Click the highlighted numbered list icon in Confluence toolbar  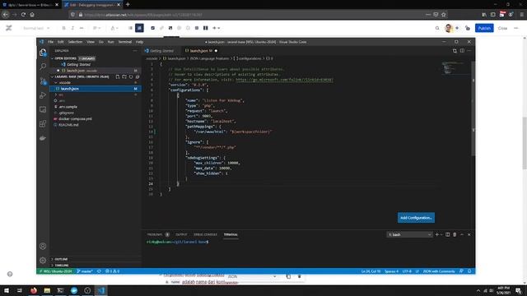point(139,28)
